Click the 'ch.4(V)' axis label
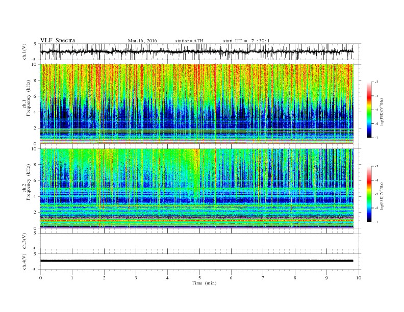This screenshot has width=404, height=312. click(24, 262)
